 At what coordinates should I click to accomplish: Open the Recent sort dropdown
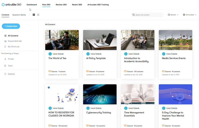[173, 15]
